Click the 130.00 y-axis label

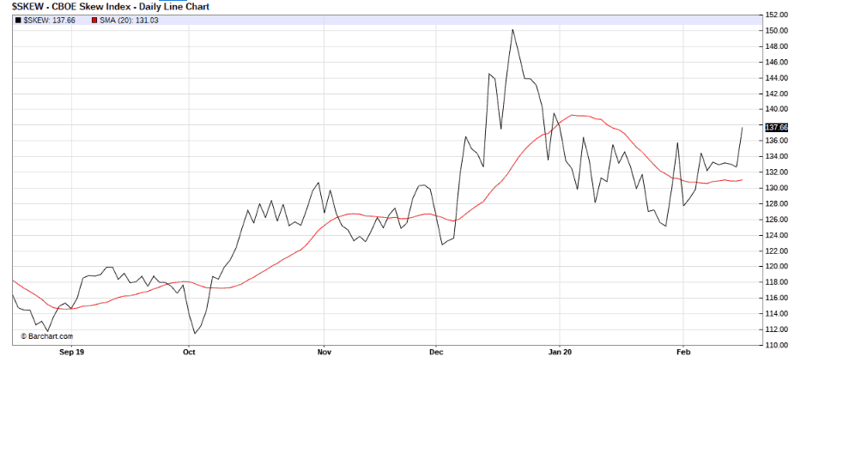pos(776,188)
